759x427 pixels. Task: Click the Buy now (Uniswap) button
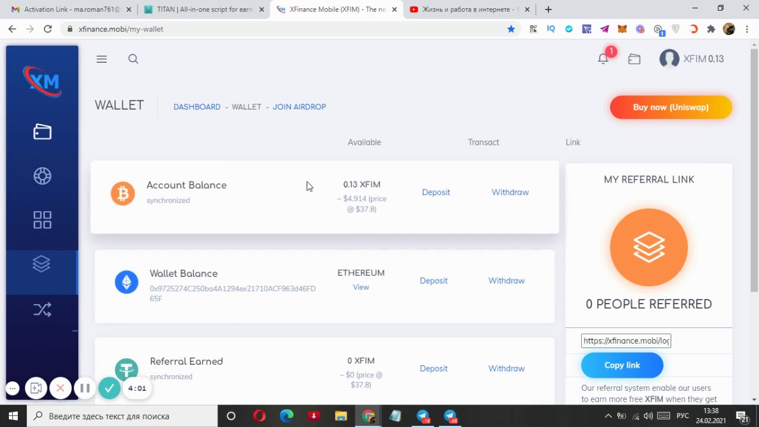[671, 107]
